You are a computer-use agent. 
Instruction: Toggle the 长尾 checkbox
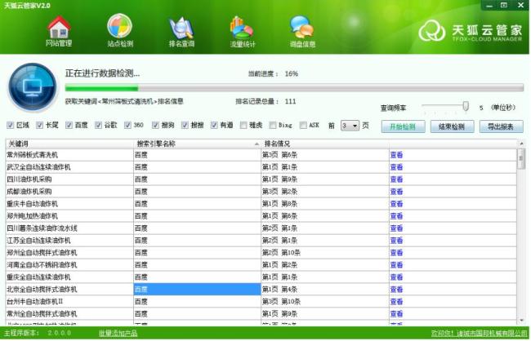(40, 125)
